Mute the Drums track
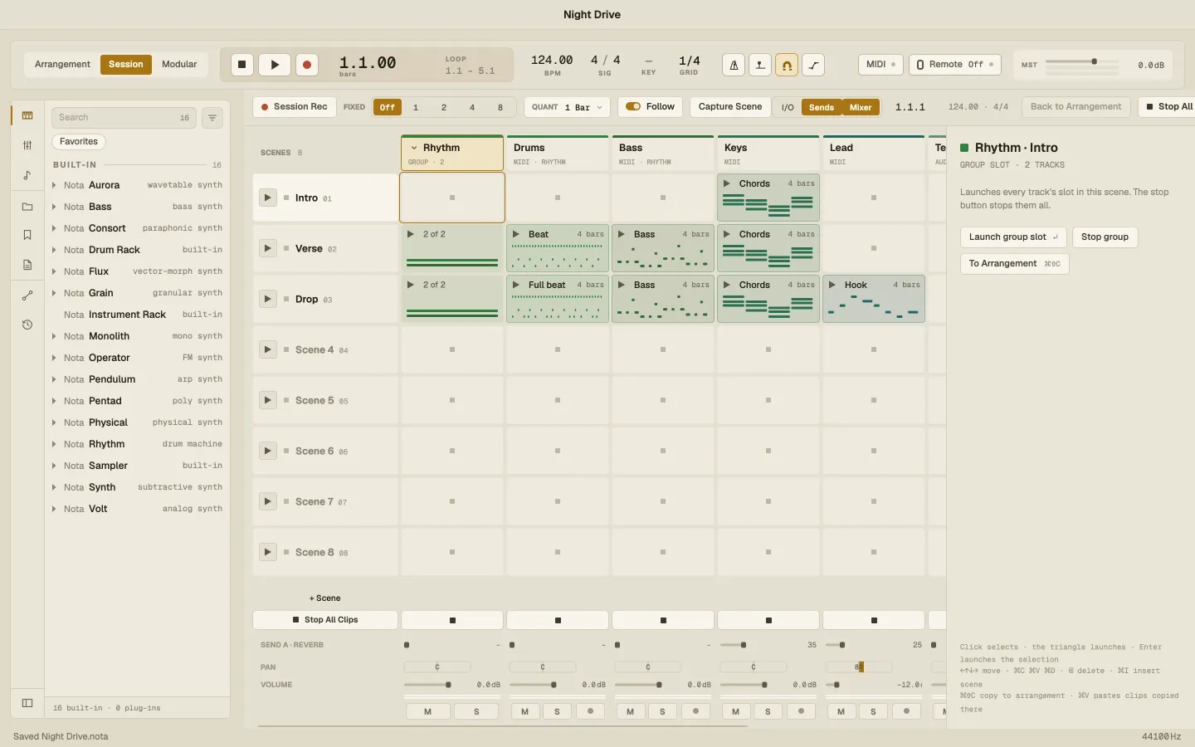 point(524,711)
